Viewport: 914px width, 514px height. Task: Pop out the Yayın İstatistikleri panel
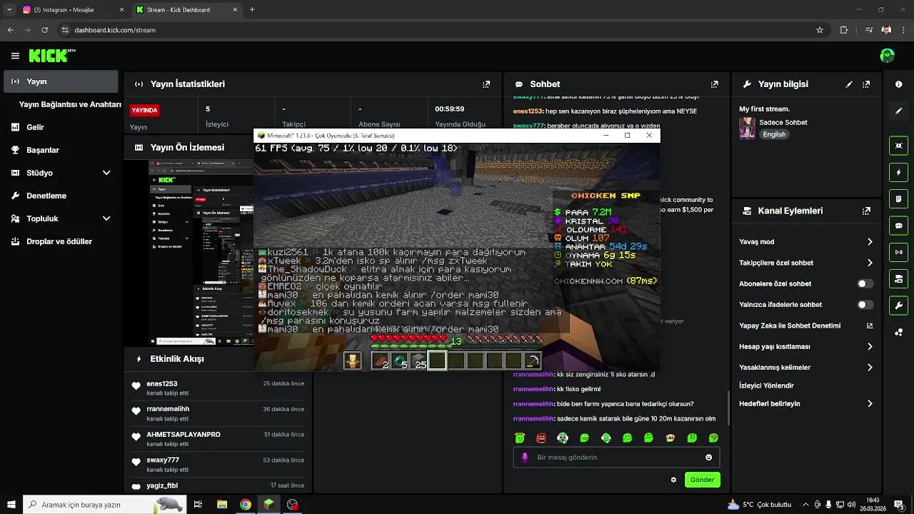[x=486, y=84]
